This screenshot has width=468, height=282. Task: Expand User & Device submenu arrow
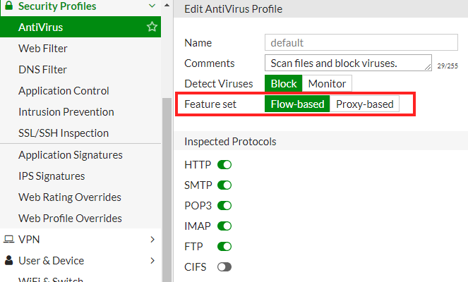[x=152, y=261]
